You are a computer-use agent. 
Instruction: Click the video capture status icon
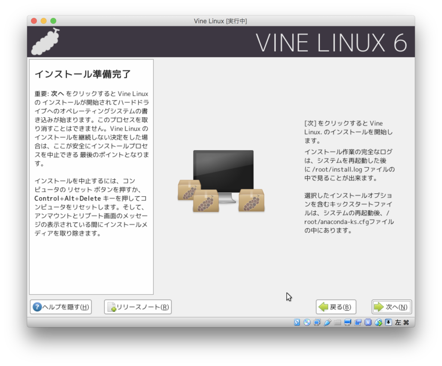[358, 322]
